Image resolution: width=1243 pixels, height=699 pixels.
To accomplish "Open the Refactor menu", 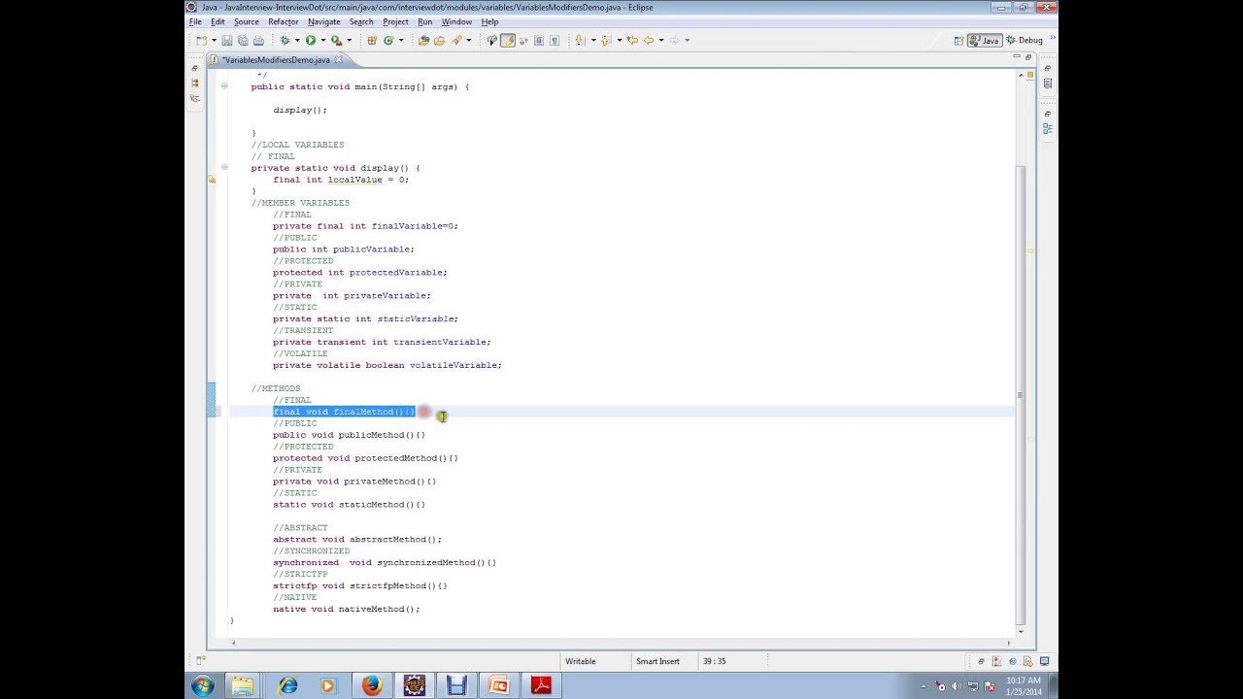I will coord(284,22).
